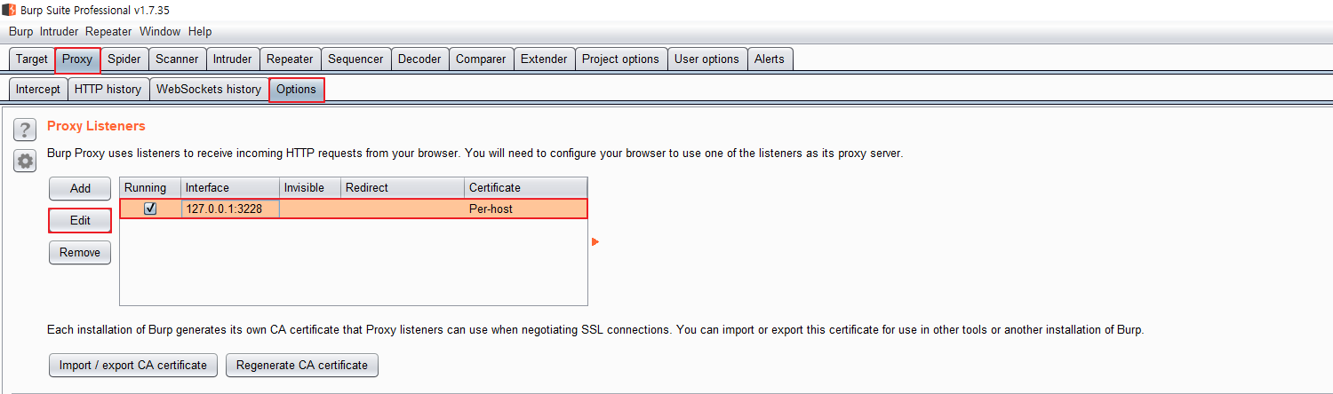The image size is (1333, 394).
Task: Open the Repeater tool tab
Action: pyautogui.click(x=290, y=59)
